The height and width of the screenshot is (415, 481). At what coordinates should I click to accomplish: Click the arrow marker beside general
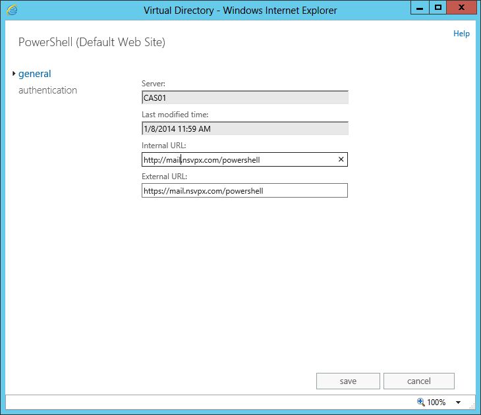click(14, 74)
